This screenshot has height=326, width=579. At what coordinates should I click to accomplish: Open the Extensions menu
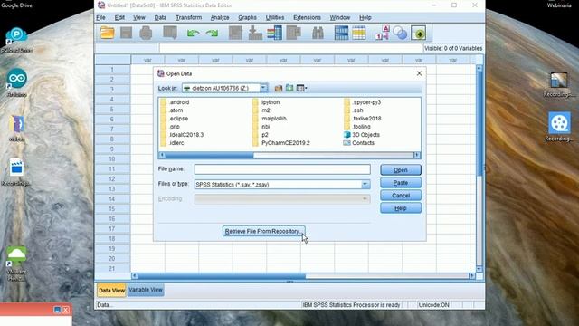308,17
